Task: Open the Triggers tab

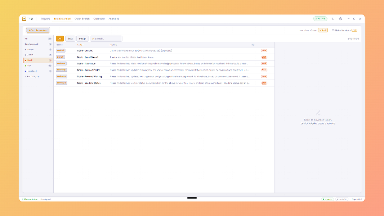Action: click(x=45, y=19)
